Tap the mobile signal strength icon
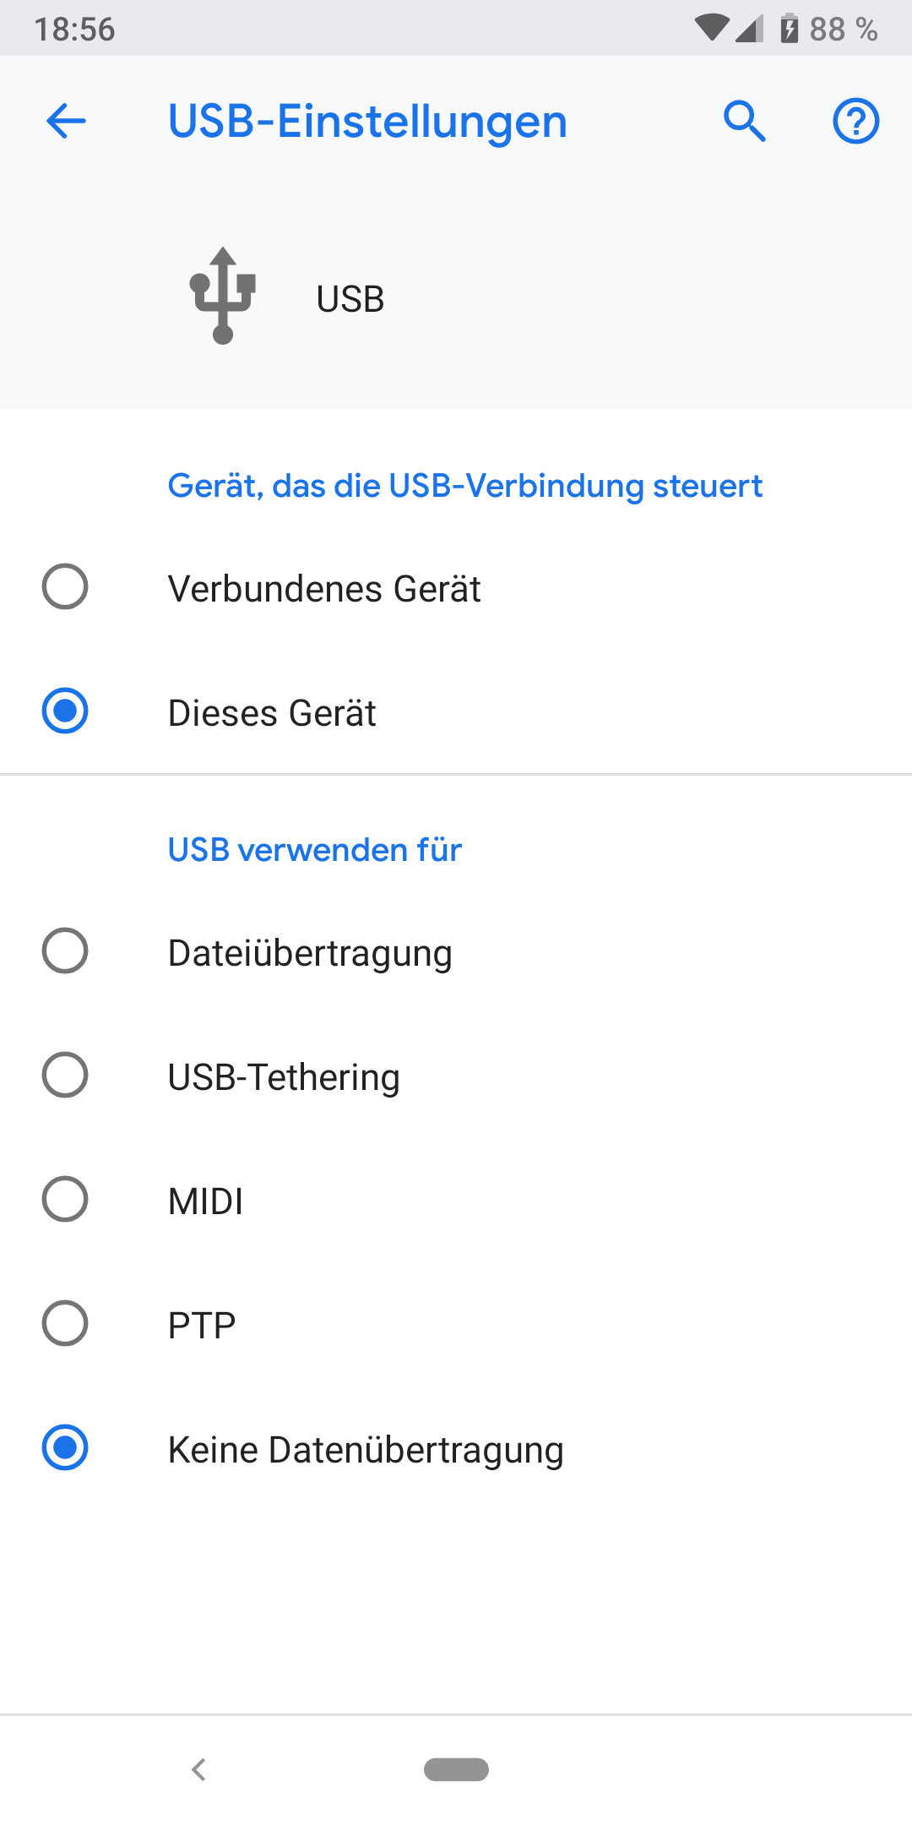The width and height of the screenshot is (912, 1825). coord(749,29)
